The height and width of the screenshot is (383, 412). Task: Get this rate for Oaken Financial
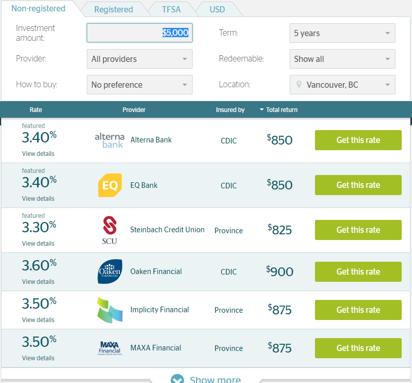(358, 272)
